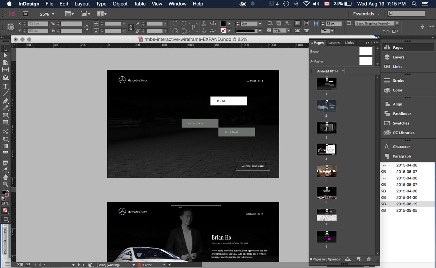
Task: Toggle constrain proportions for width and height
Action: tap(87, 27)
